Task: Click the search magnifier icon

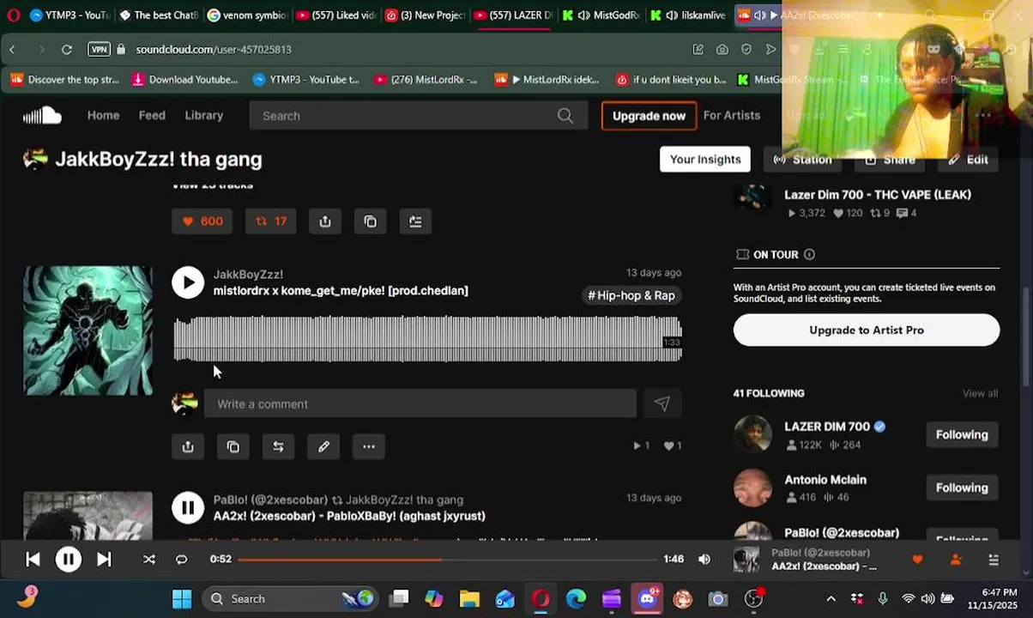Action: tap(565, 115)
